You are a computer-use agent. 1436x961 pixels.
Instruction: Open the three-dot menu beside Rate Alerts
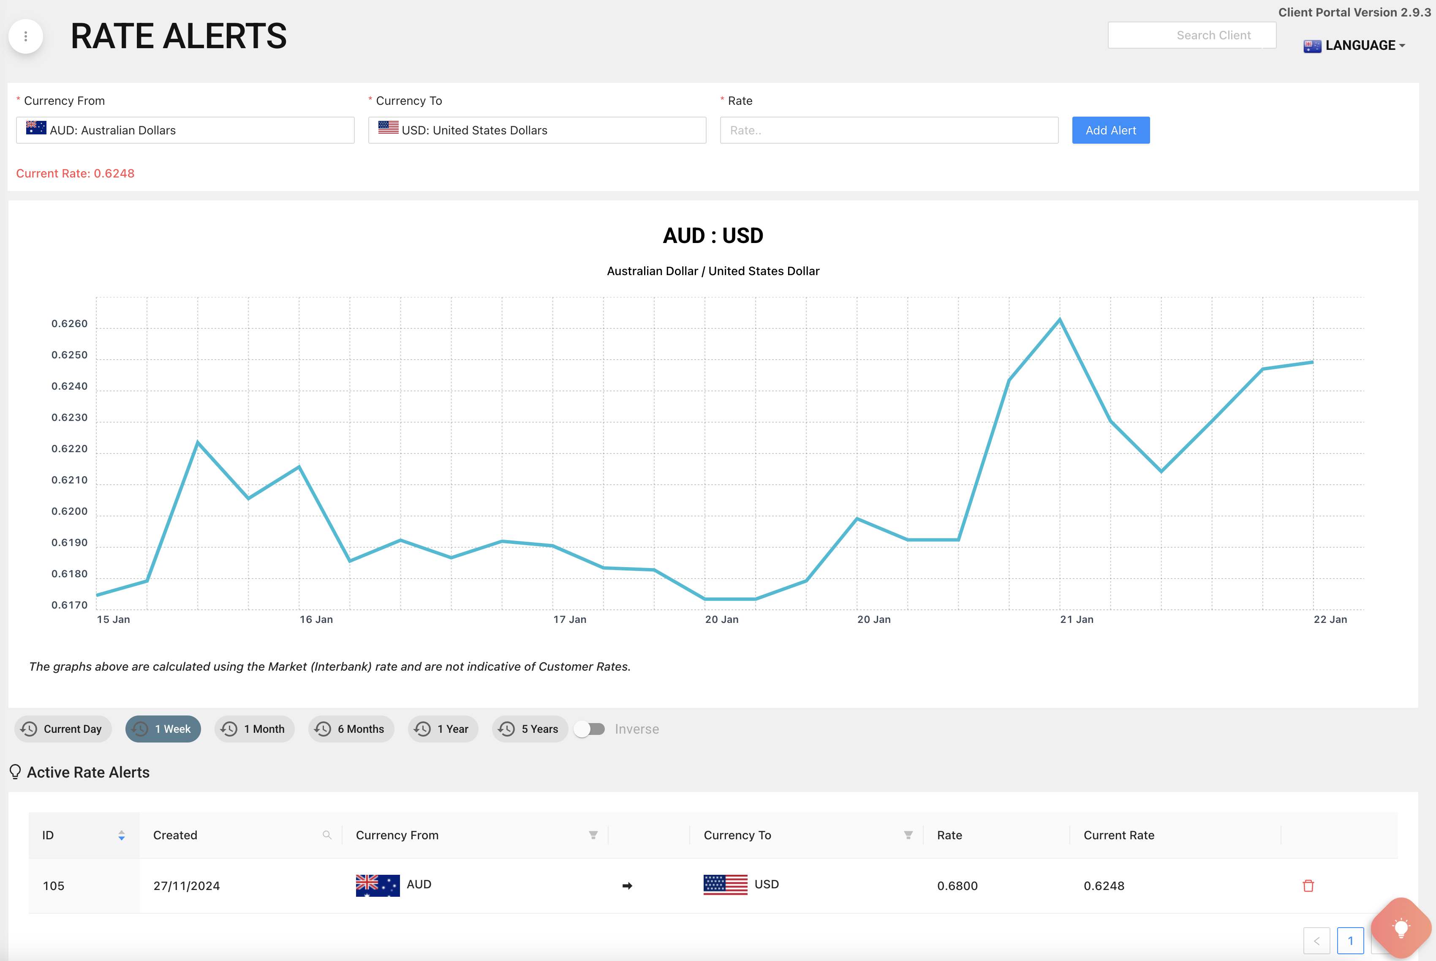26,37
